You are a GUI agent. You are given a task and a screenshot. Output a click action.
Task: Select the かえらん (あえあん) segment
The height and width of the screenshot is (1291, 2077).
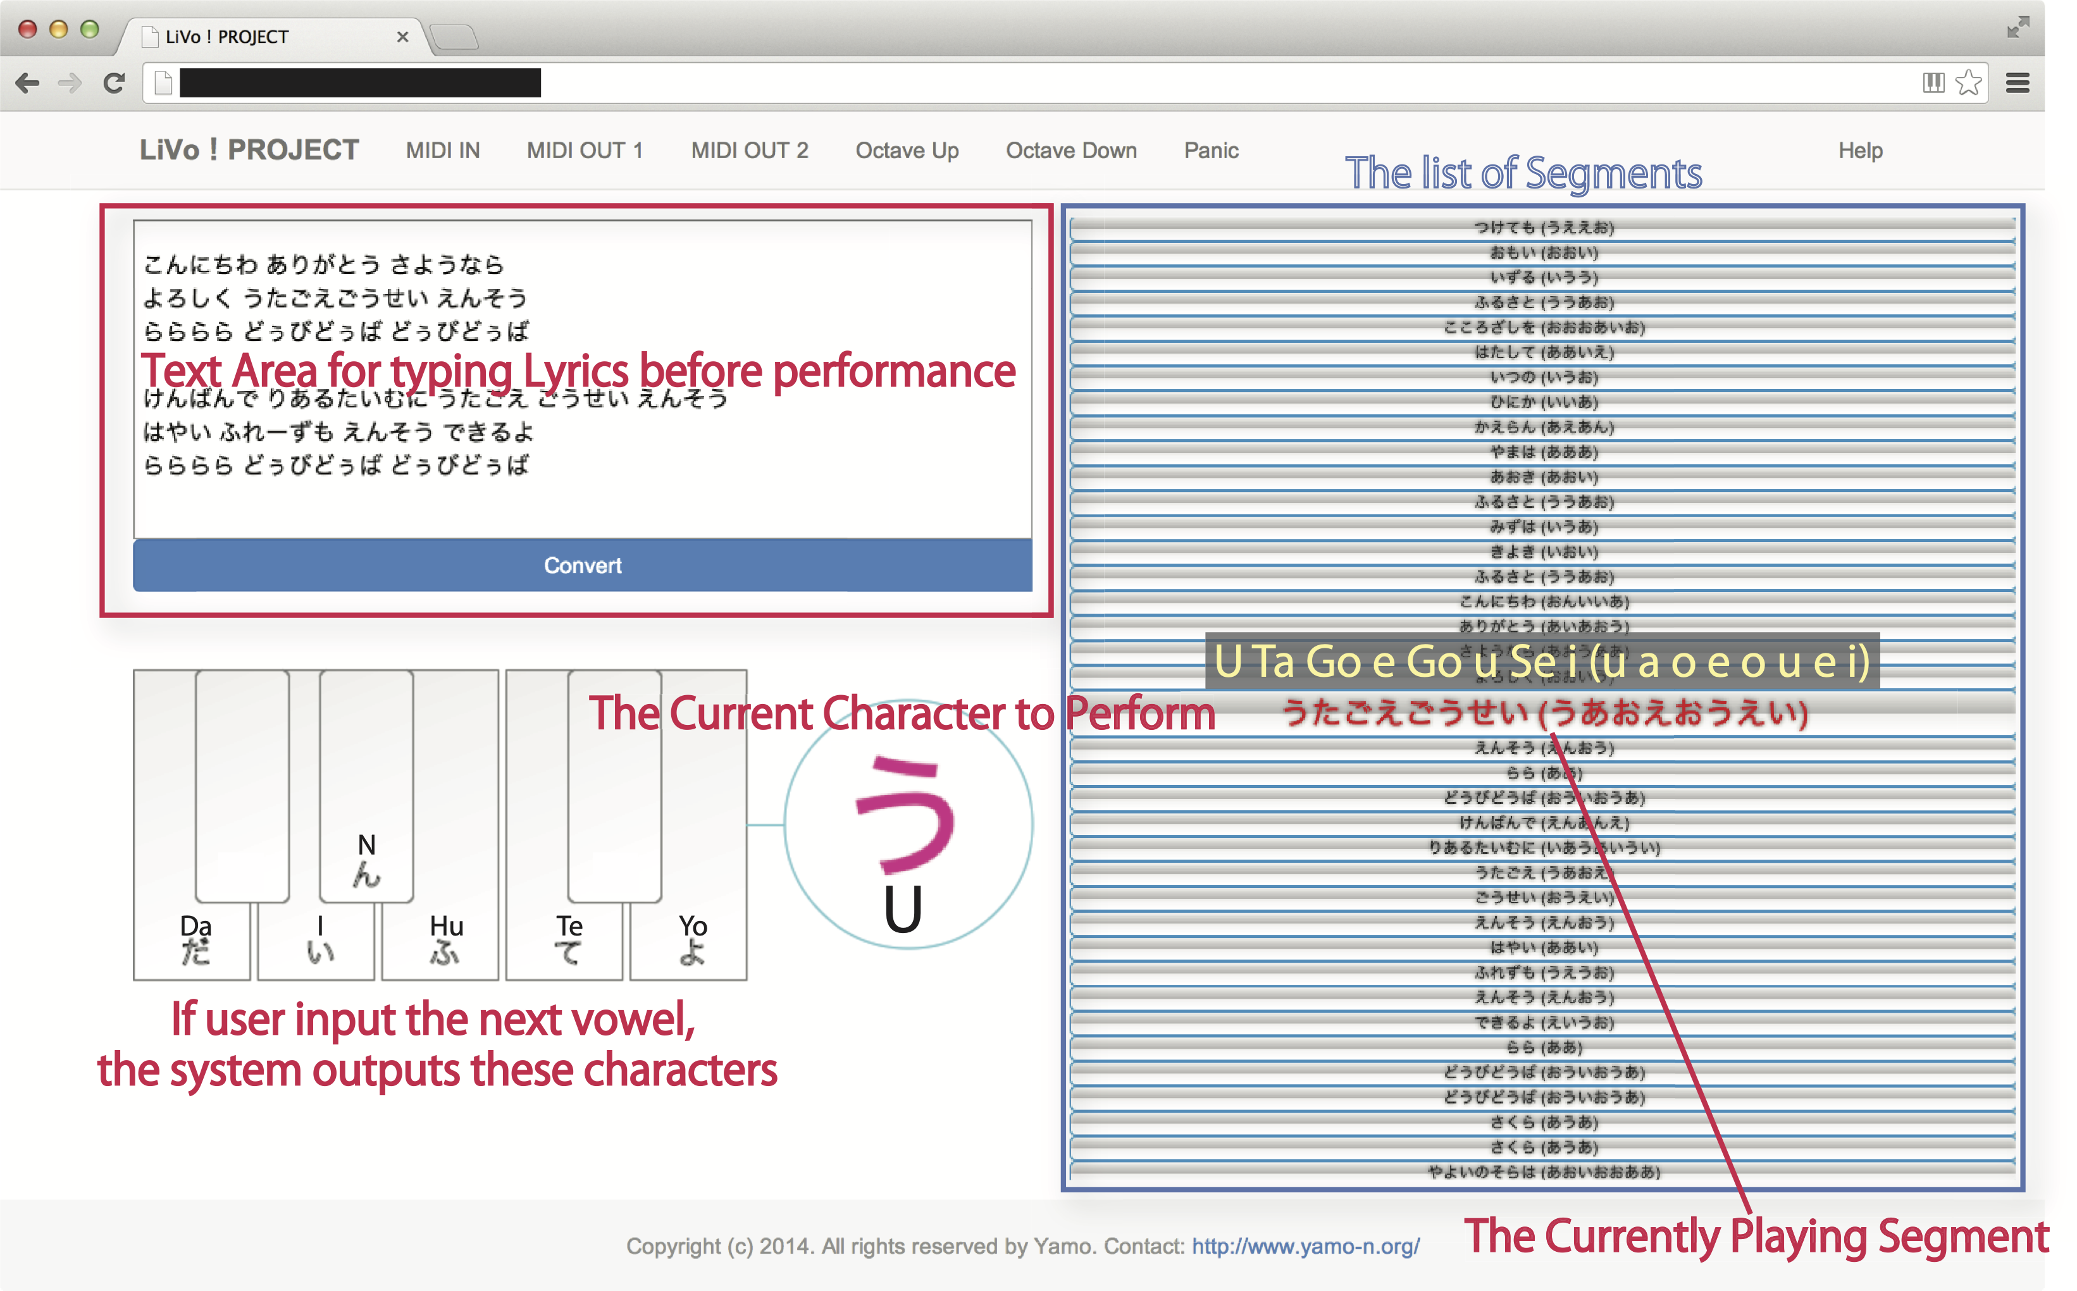(1542, 426)
